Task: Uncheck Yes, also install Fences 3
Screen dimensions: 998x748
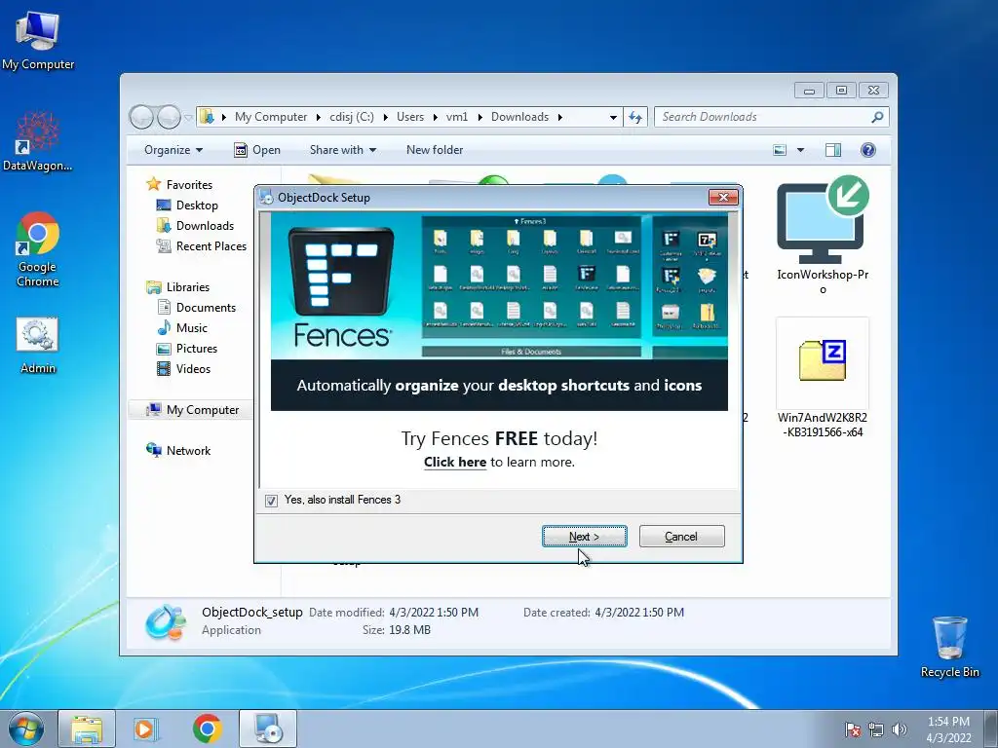Action: tap(271, 501)
